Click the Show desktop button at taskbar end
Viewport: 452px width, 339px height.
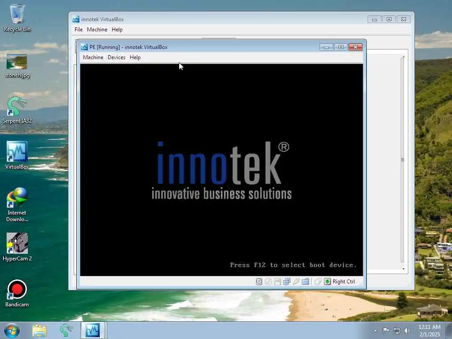tap(449, 330)
